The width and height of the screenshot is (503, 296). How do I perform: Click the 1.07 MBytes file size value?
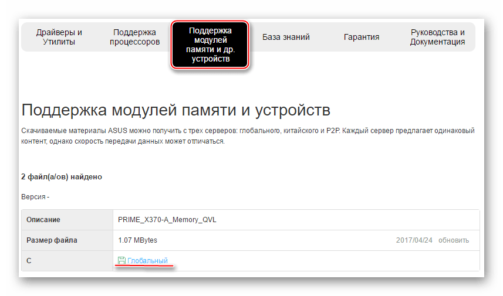[138, 240]
